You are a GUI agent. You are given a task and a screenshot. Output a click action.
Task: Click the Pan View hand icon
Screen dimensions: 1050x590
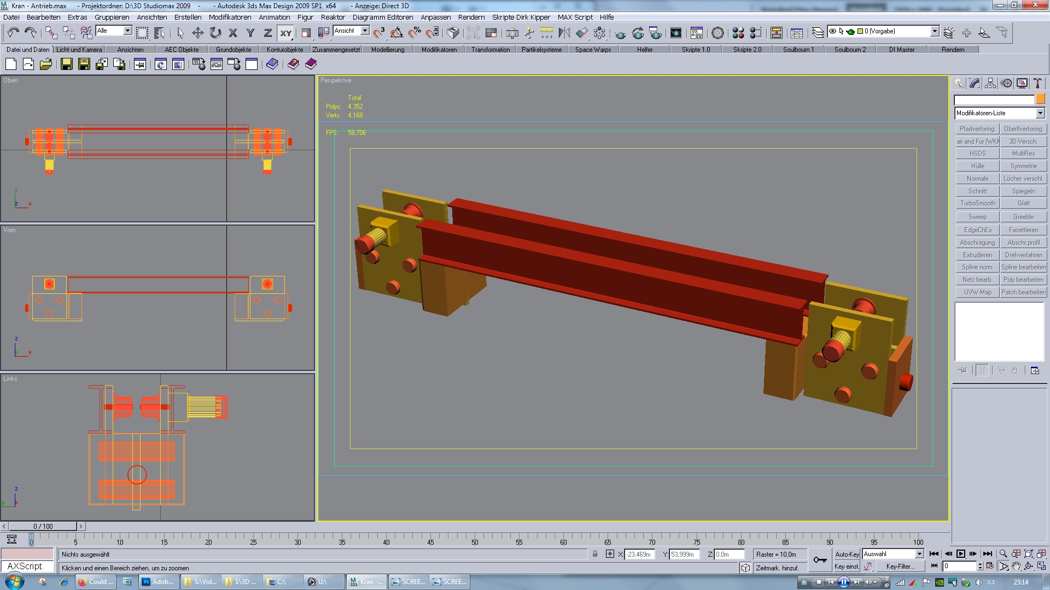coord(1016,567)
